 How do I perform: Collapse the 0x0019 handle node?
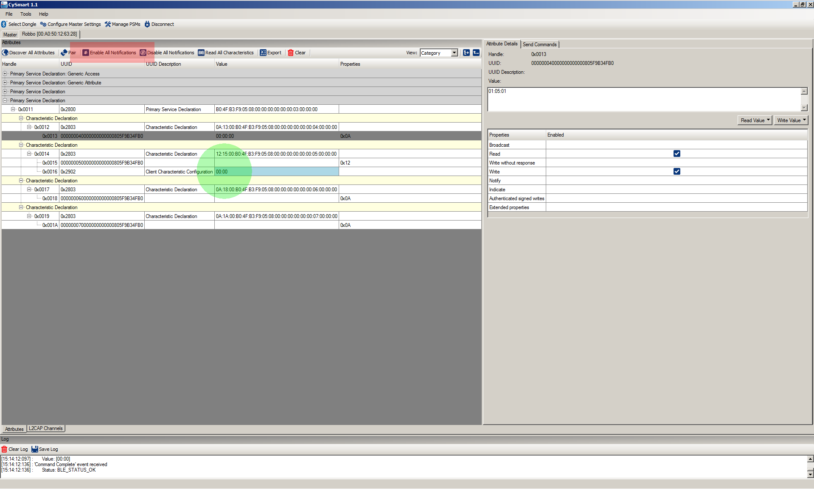tap(29, 216)
